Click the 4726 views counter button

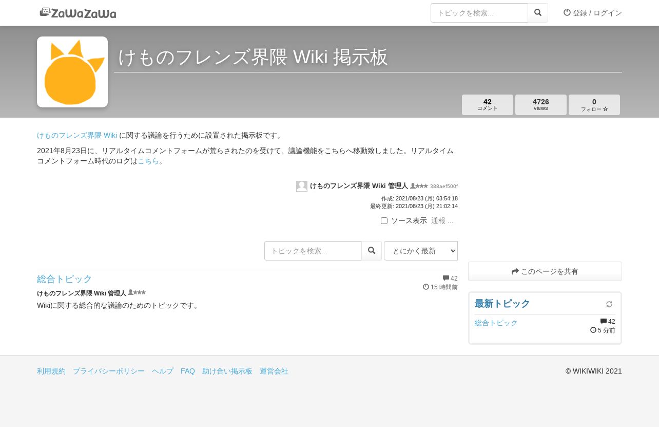click(541, 105)
